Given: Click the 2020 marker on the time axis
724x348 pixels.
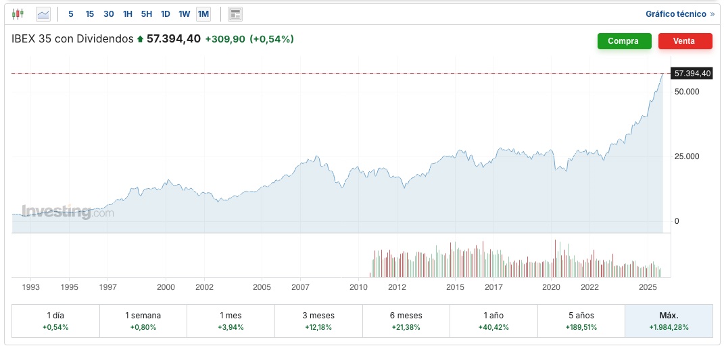Looking at the screenshot, I should tap(552, 287).
